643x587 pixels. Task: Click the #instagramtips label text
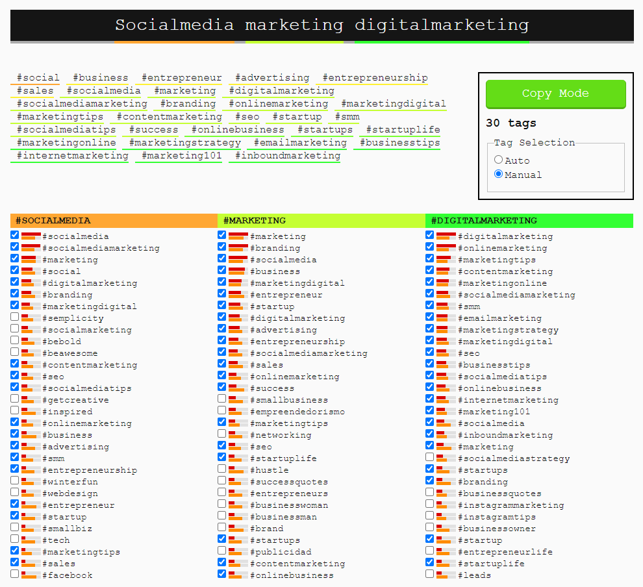pos(497,517)
